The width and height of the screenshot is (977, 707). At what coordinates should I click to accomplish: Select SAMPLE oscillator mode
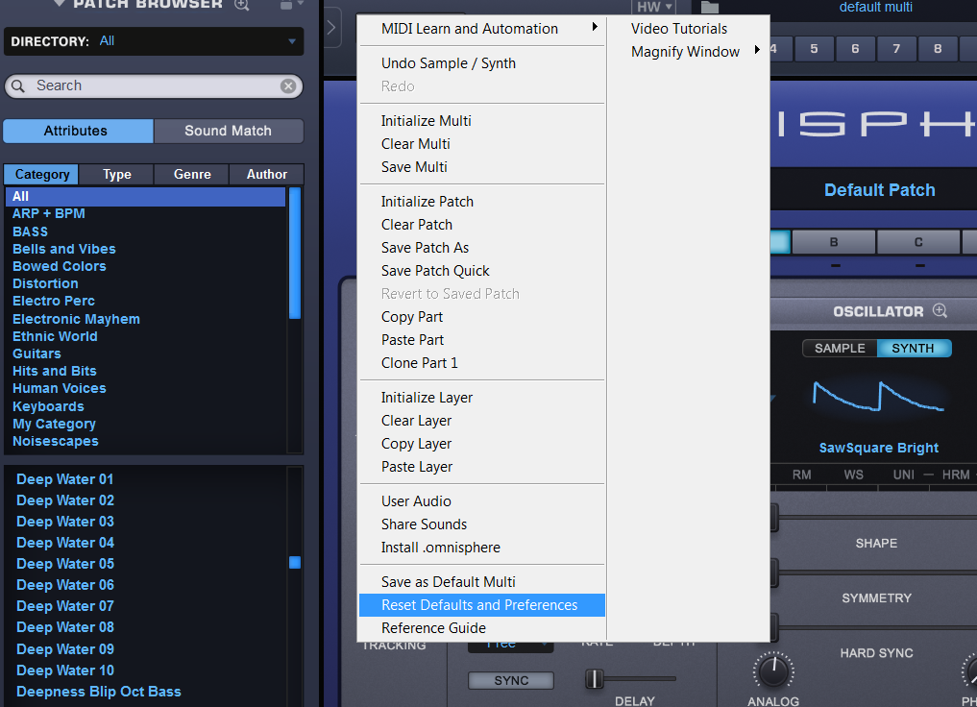point(840,348)
